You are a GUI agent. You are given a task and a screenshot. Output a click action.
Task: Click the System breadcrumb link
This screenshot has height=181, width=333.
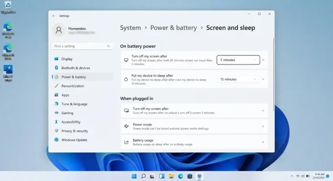coord(130,28)
